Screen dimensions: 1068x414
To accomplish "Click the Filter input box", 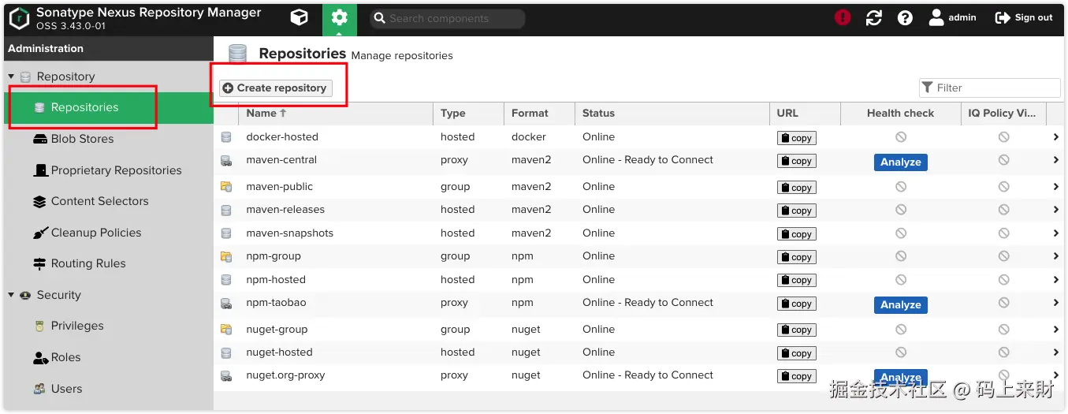I will pos(990,88).
